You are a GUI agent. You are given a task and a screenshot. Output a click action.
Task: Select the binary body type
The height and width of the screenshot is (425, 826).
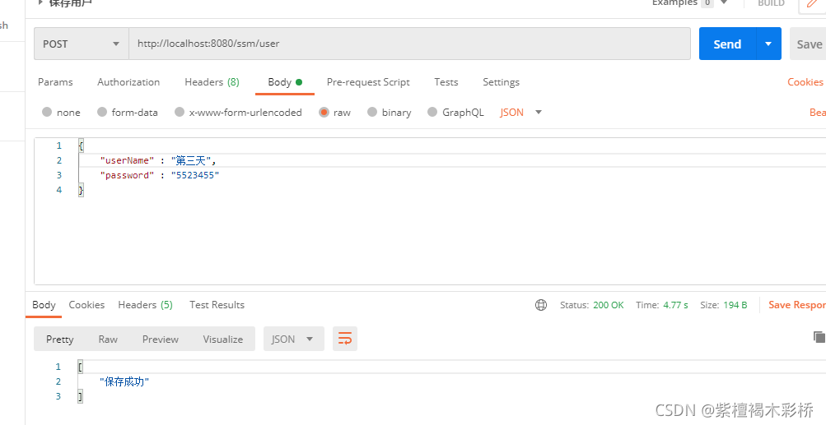[390, 112]
